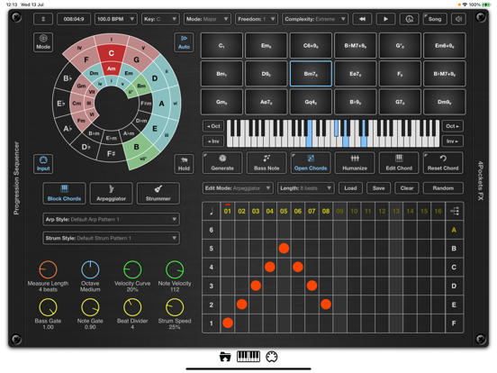This screenshot has height=373, width=497.
Task: Open the Length beats dropdown
Action: [306, 188]
